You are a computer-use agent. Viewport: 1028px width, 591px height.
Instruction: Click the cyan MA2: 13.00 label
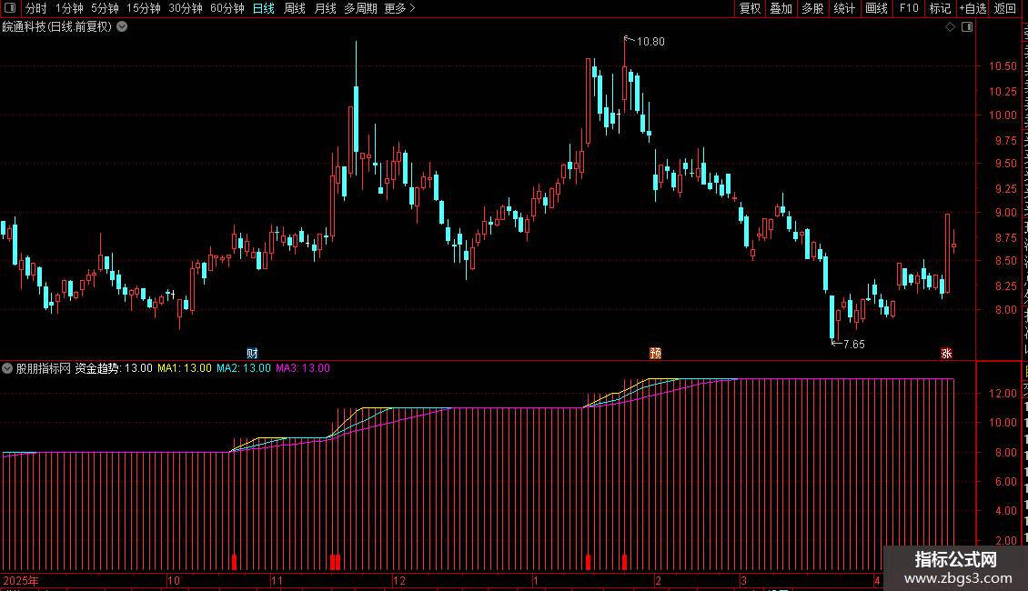click(x=243, y=368)
